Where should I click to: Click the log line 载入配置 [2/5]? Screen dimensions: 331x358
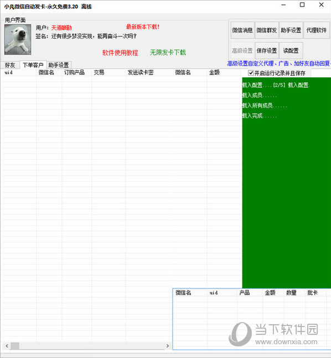(276, 85)
